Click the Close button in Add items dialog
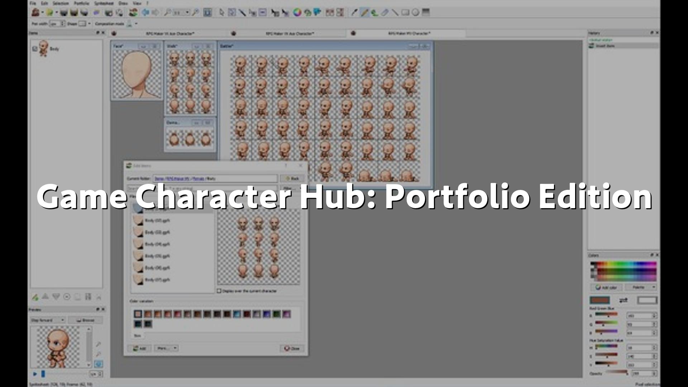Screen dimensions: 688x387 click(x=292, y=348)
